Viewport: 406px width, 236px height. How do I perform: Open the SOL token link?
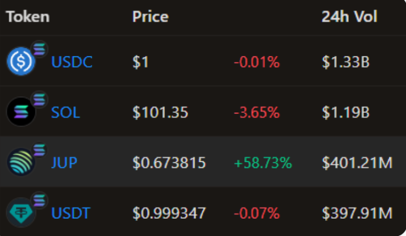click(x=65, y=113)
